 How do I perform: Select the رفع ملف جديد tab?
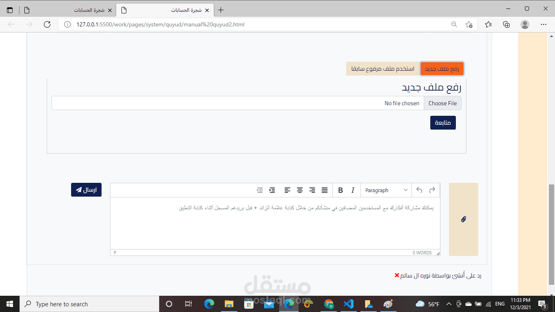coord(442,69)
